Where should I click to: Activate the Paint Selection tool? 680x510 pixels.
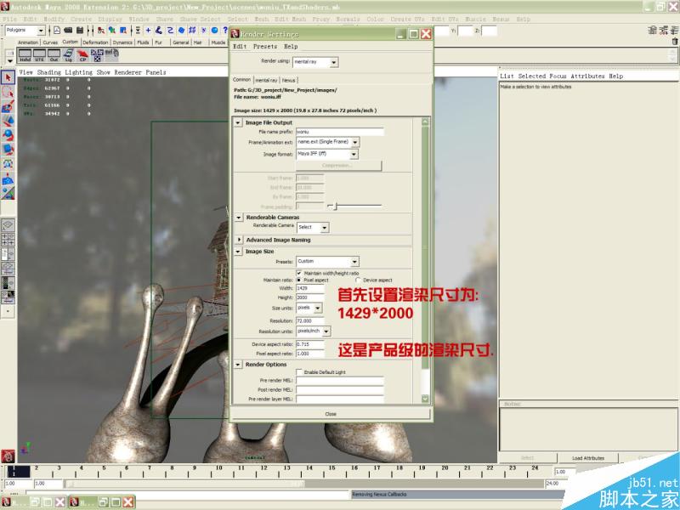click(x=8, y=106)
